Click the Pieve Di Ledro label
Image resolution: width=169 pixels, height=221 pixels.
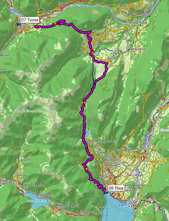[33, 185]
